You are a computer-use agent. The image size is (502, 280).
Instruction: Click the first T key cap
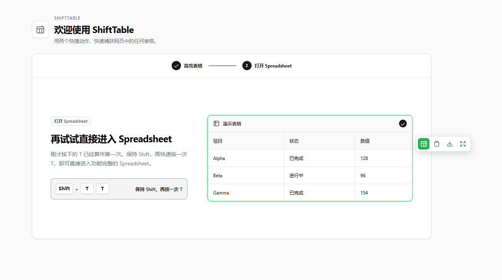point(87,189)
